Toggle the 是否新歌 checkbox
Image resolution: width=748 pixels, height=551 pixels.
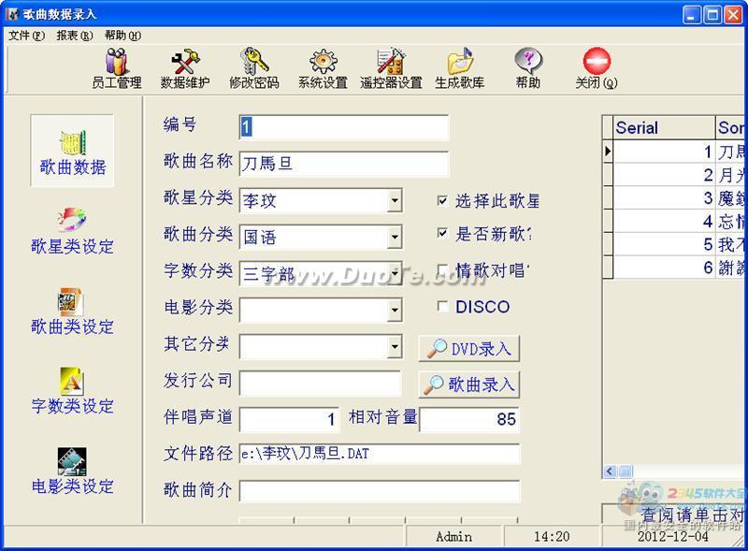coord(443,234)
